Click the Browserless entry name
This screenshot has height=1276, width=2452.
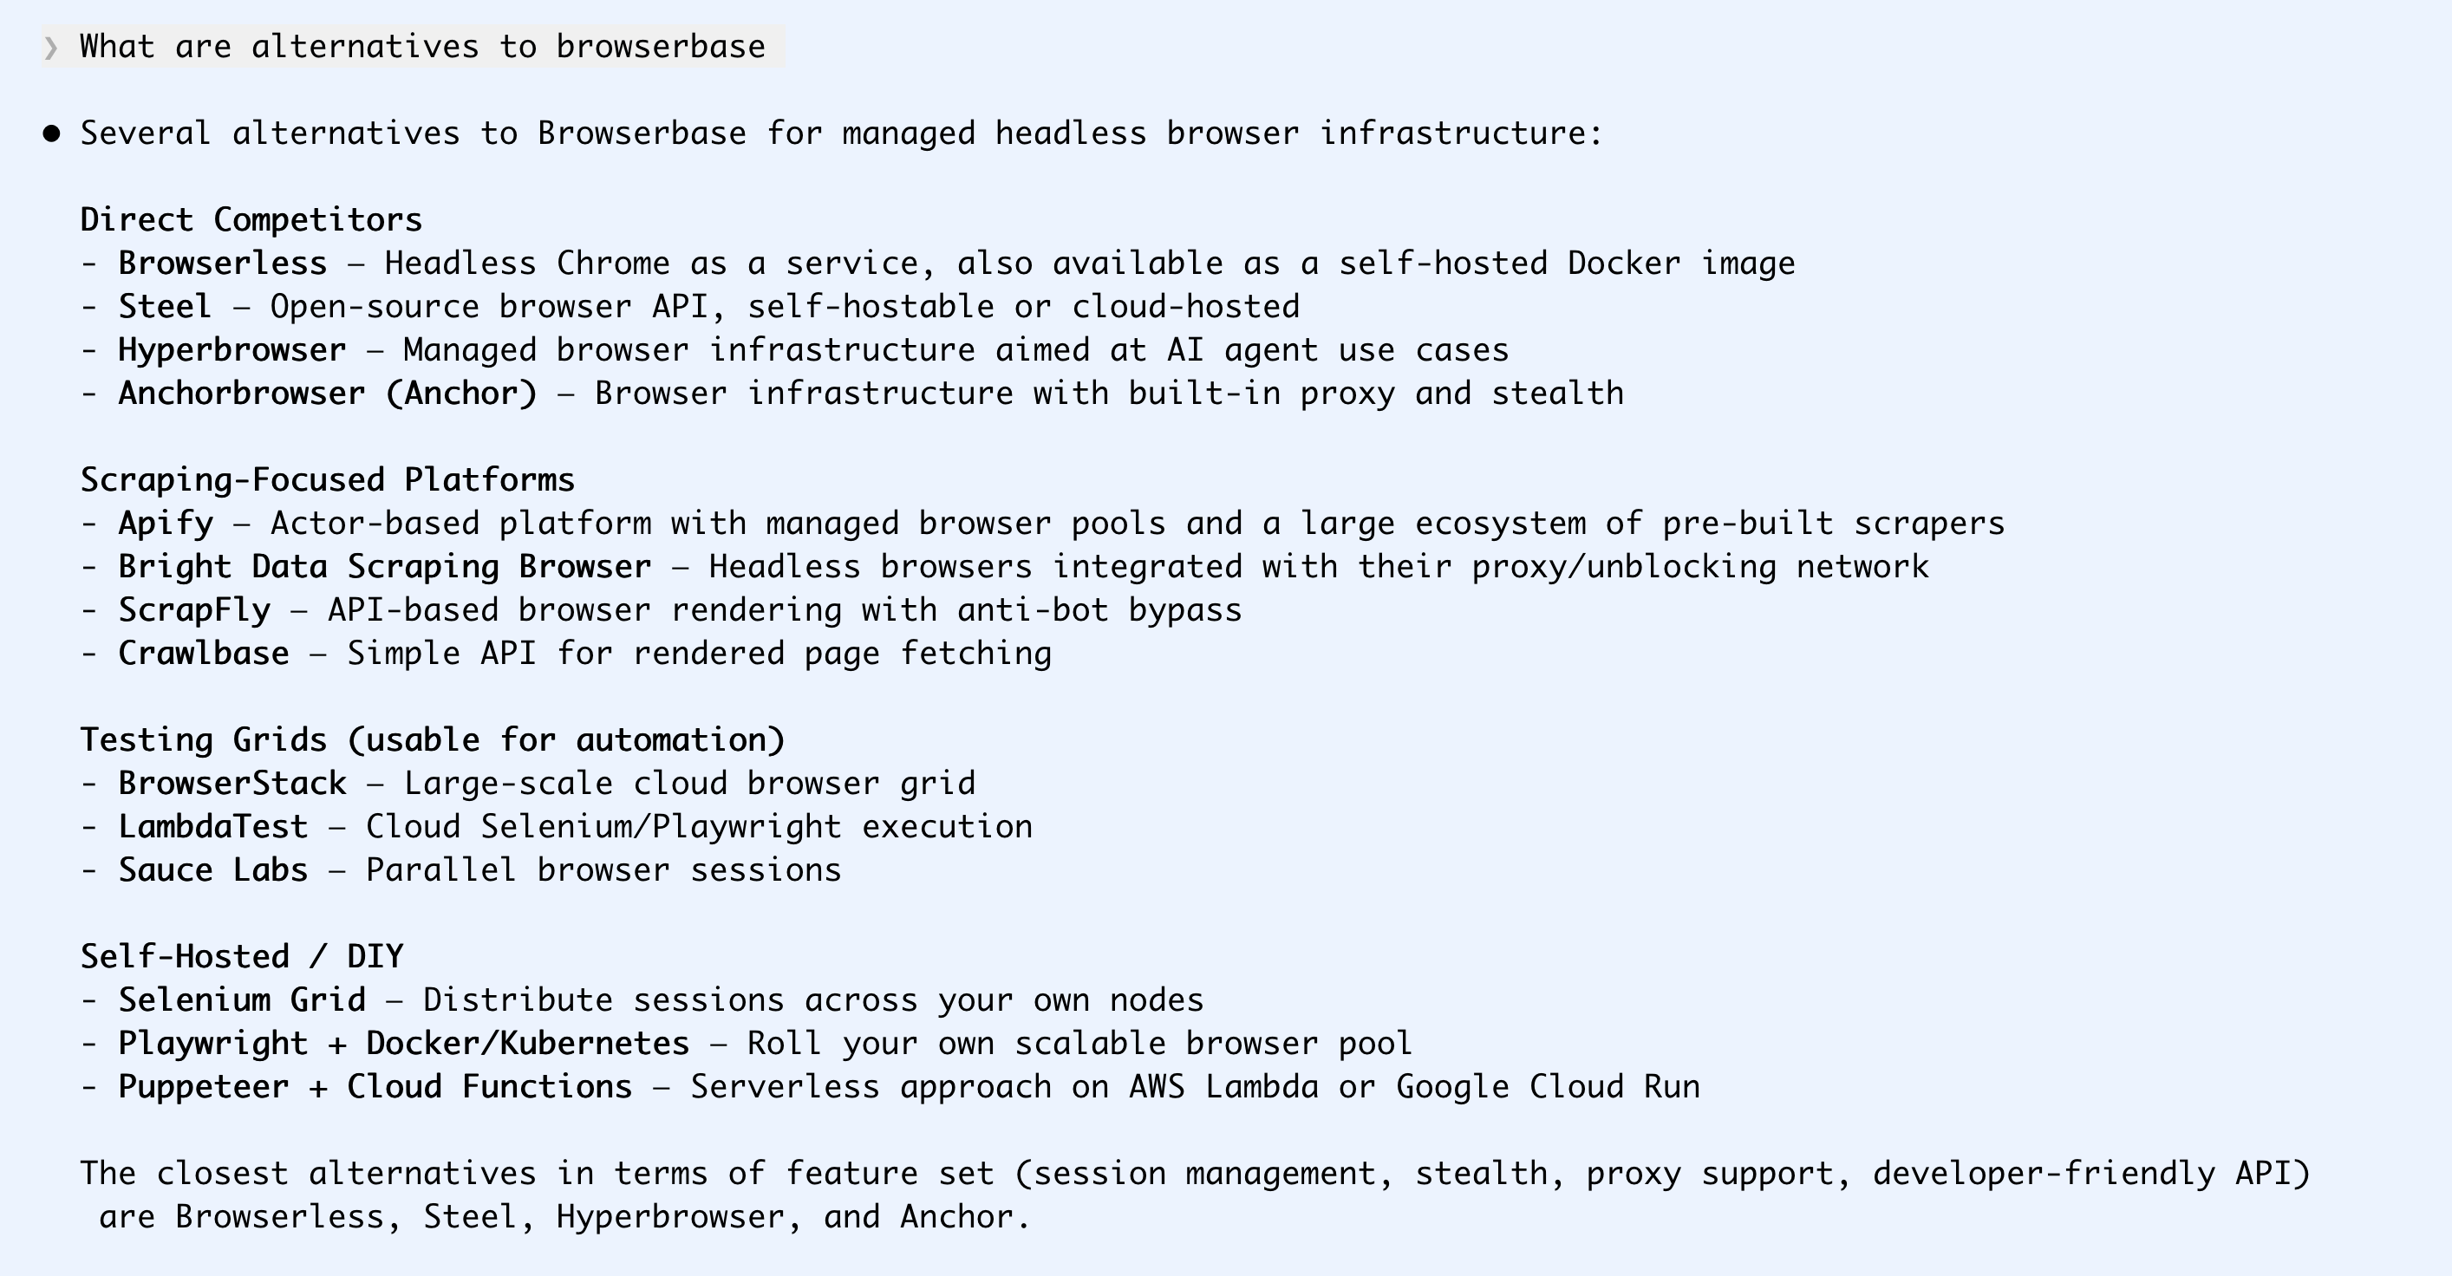222,264
